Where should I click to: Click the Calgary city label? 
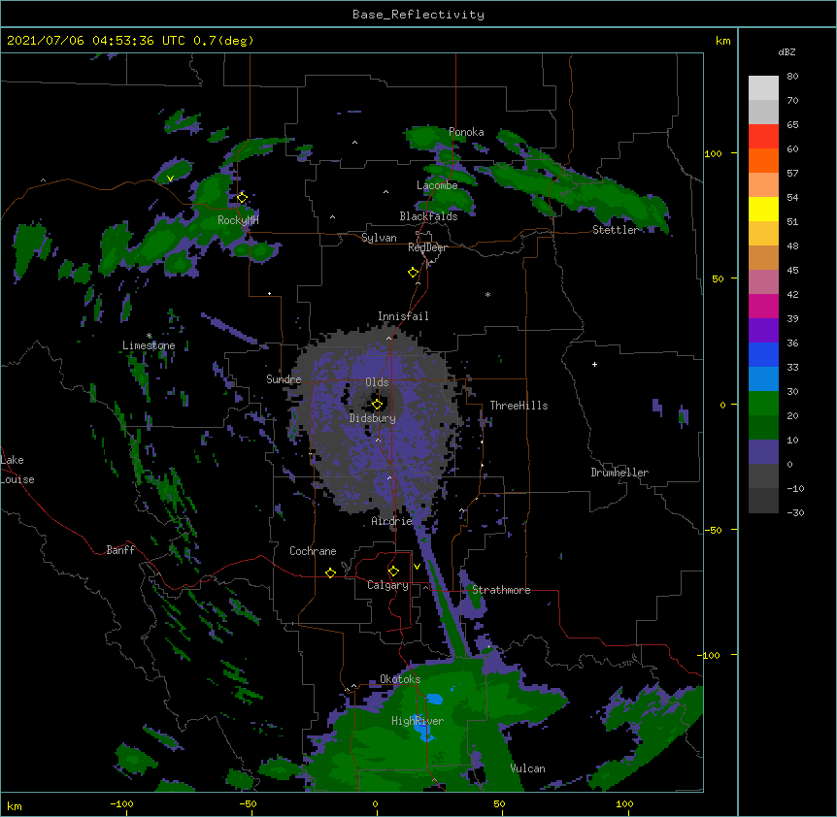(387, 585)
